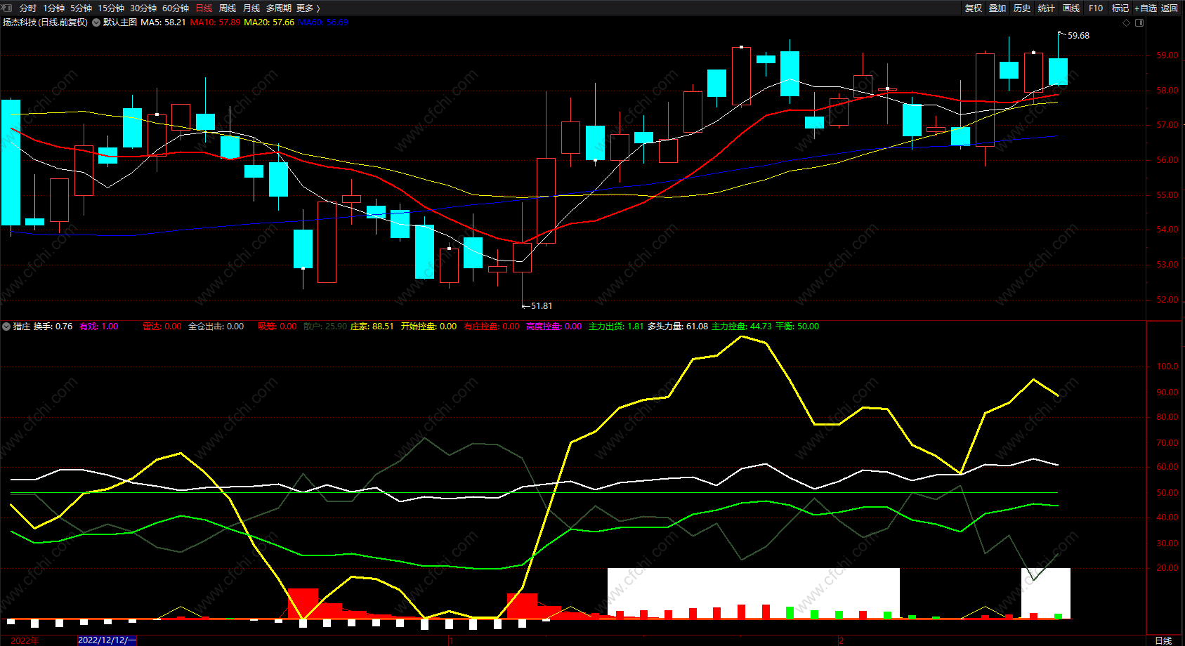
Task: Click the 扬杰科技(日线.前复权) stock title
Action: 46,22
